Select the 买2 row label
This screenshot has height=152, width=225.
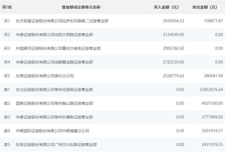coord(7,35)
